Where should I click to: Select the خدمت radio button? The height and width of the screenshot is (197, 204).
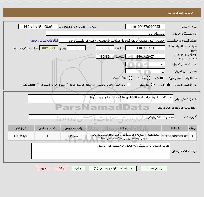(x=148, y=78)
